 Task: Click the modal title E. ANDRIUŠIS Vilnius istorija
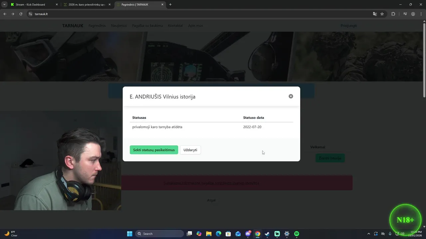(162, 97)
